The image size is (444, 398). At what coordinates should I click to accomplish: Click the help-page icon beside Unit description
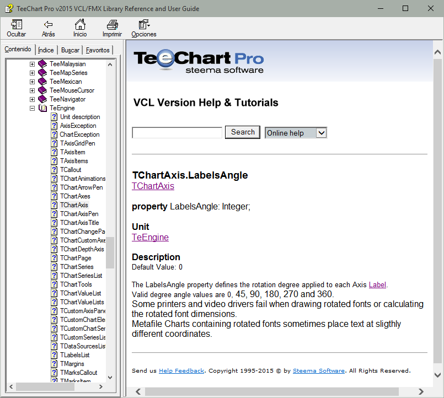[54, 117]
